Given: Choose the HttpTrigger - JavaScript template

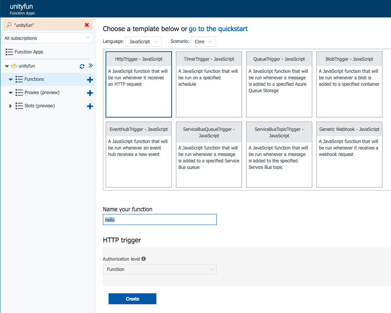Looking at the screenshot, I should [139, 84].
